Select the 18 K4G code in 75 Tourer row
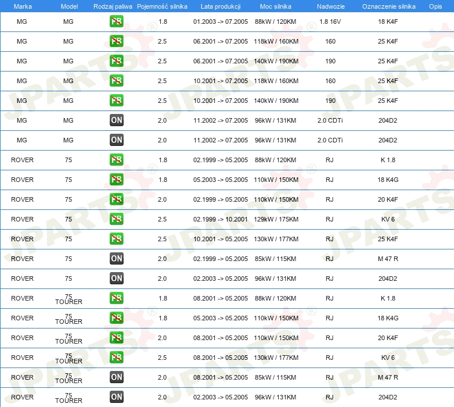Screen dimensions: 454x407 [388, 318]
